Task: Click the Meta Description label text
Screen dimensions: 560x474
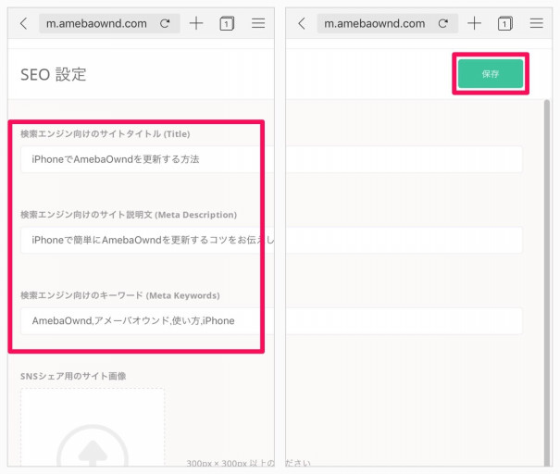Action: coord(129,215)
